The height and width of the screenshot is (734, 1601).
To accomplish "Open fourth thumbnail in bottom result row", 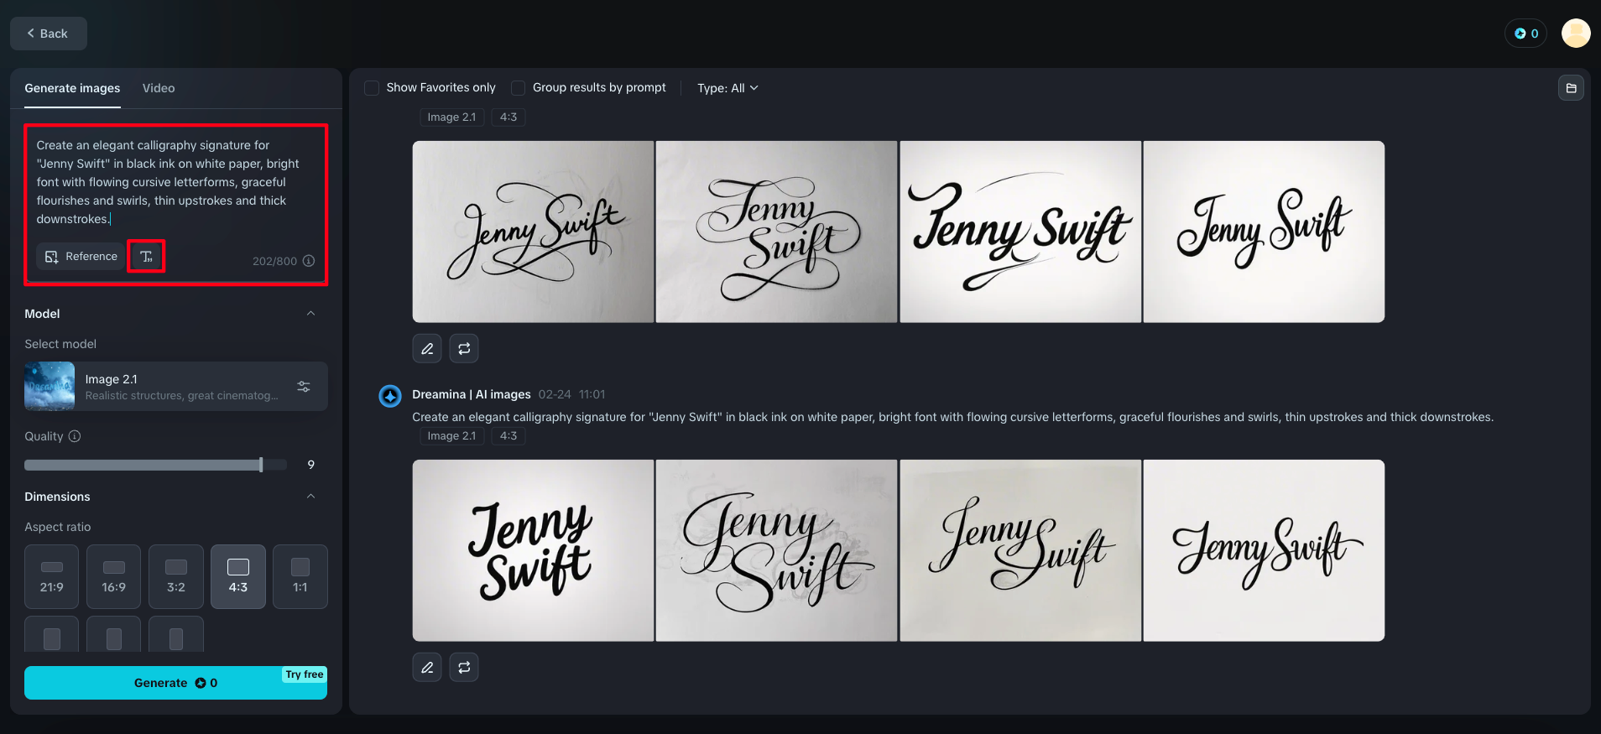I will click(x=1264, y=550).
